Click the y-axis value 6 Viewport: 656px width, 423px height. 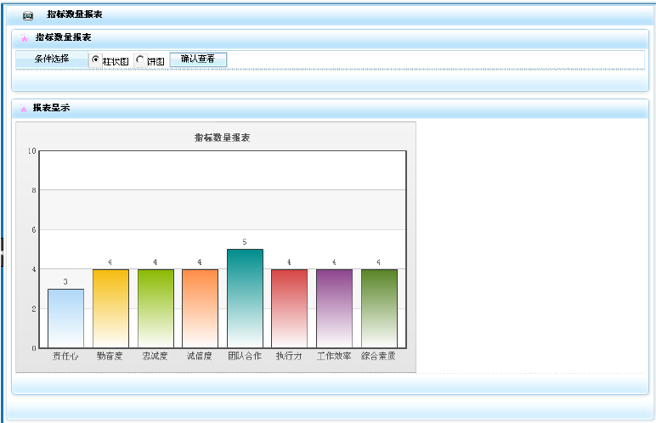click(x=34, y=230)
